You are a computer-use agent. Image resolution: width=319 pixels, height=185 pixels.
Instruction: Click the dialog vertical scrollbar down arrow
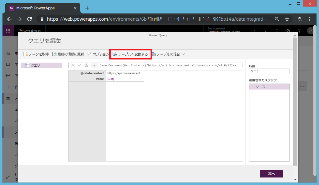[295, 180]
